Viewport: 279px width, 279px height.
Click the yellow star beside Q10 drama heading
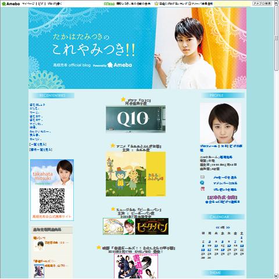123,99
